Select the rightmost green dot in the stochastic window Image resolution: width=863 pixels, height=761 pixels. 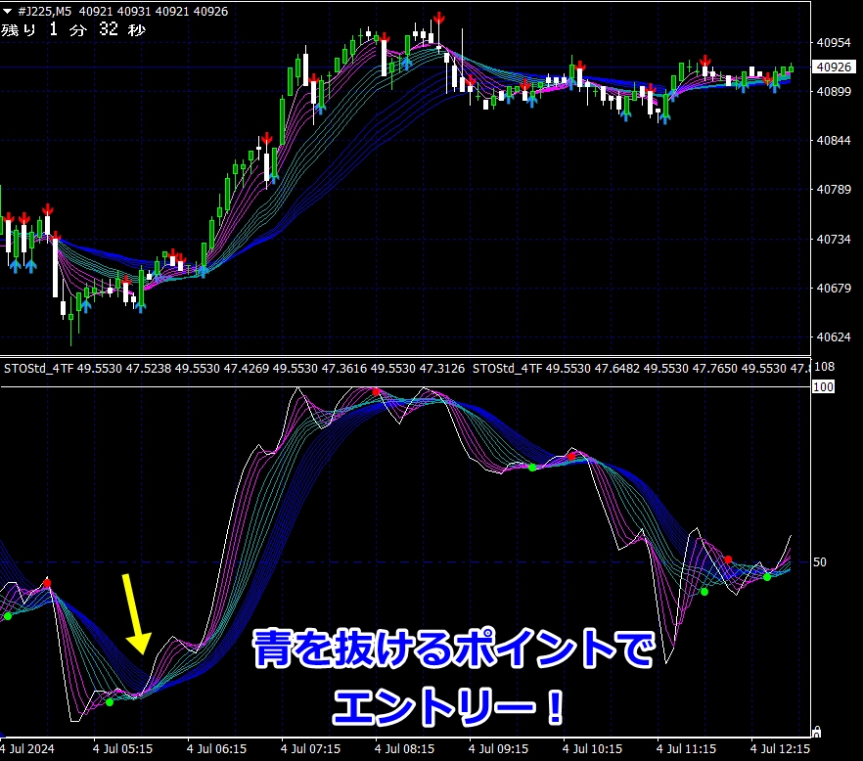pyautogui.click(x=767, y=577)
